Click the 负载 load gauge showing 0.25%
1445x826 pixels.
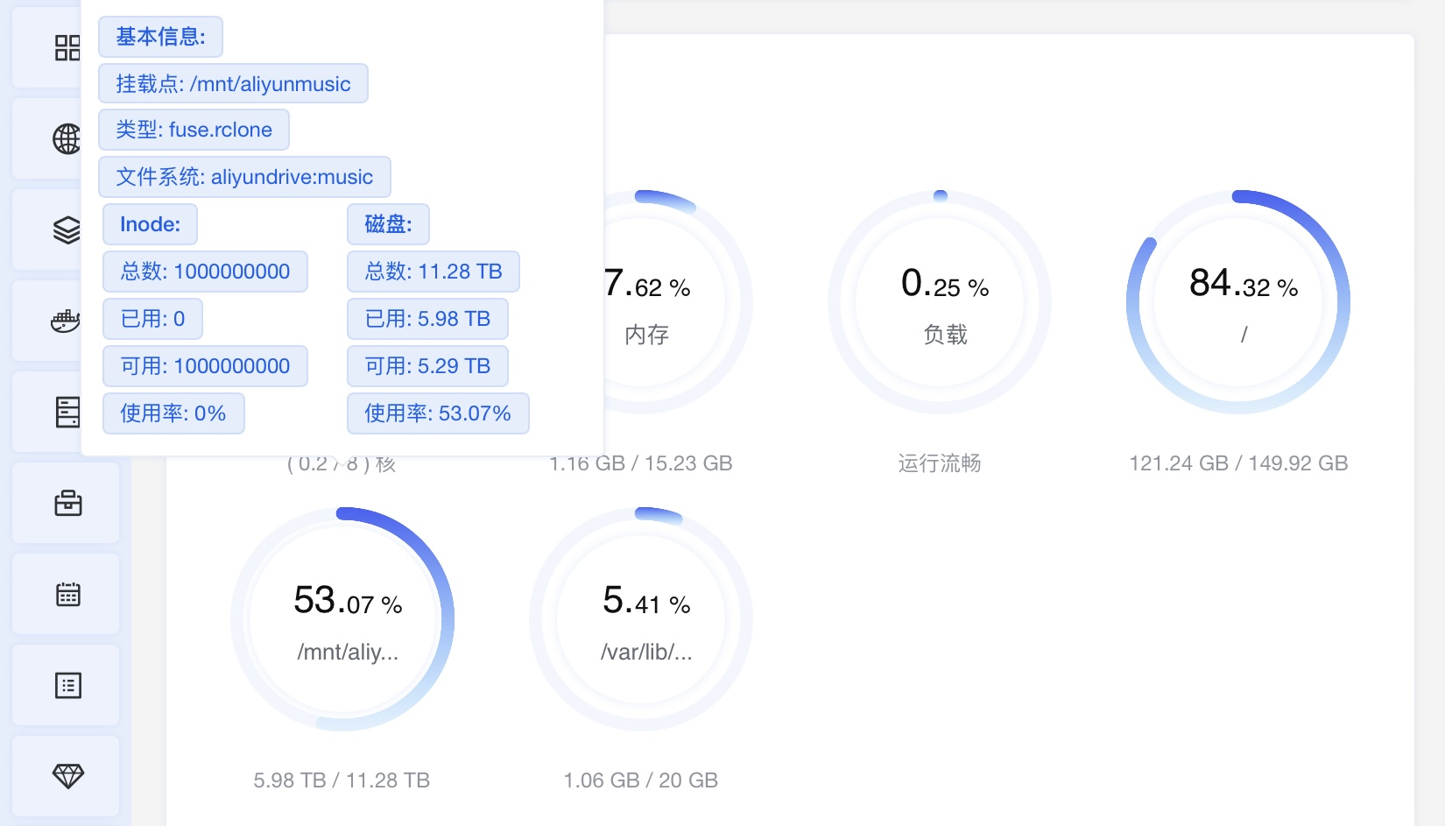click(940, 302)
